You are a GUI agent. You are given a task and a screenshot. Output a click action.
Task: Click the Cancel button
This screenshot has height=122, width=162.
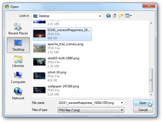143,110
